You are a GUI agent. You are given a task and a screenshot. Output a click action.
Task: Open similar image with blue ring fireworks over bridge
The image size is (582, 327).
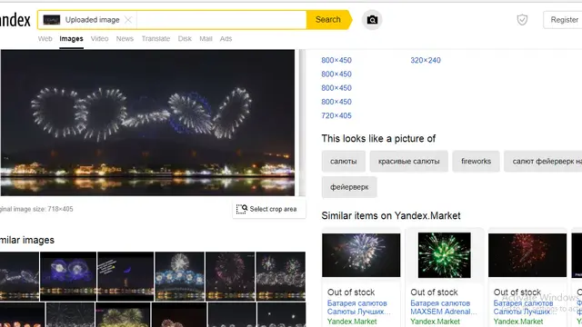tap(180, 276)
